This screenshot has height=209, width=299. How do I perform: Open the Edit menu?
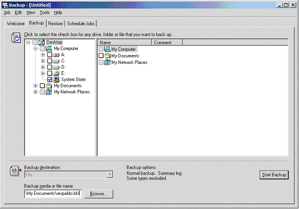18,13
